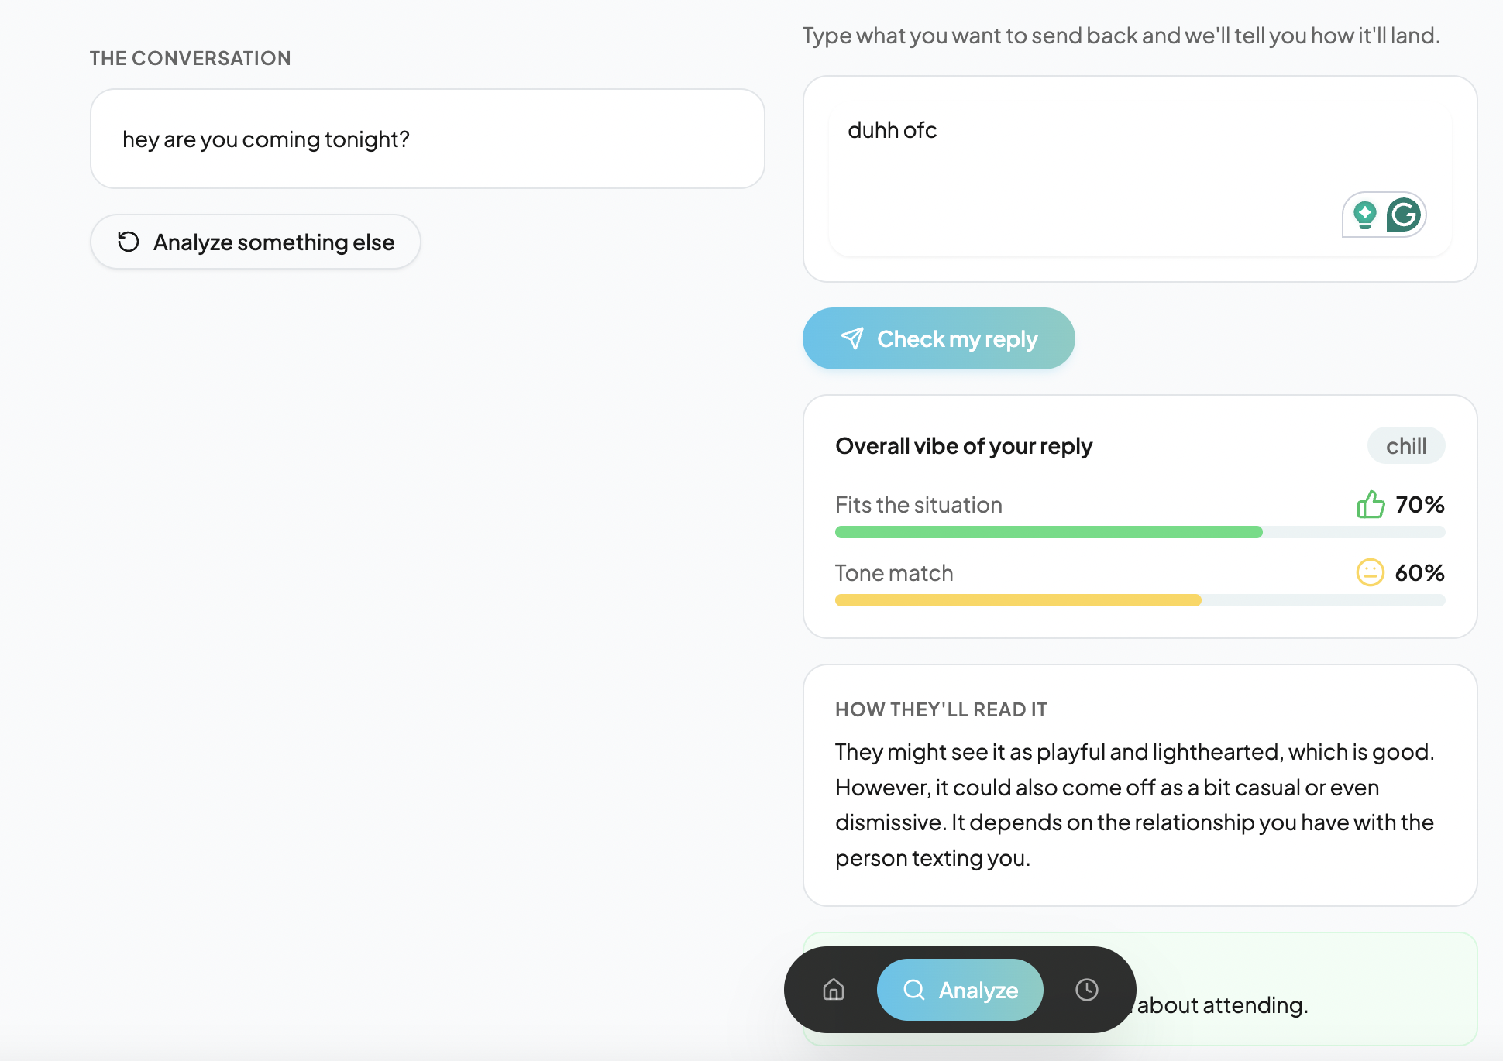Click the How They'll Read It paragraph
This screenshot has height=1061, width=1503.
tap(1135, 805)
